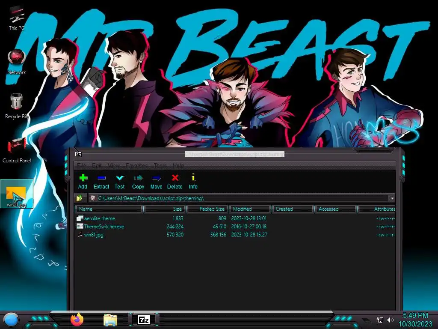This screenshot has height=329, width=438.
Task: Open the Tools menu
Action: tap(160, 165)
